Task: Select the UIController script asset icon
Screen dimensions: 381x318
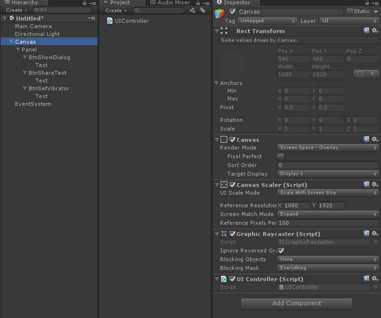Action: [x=110, y=21]
